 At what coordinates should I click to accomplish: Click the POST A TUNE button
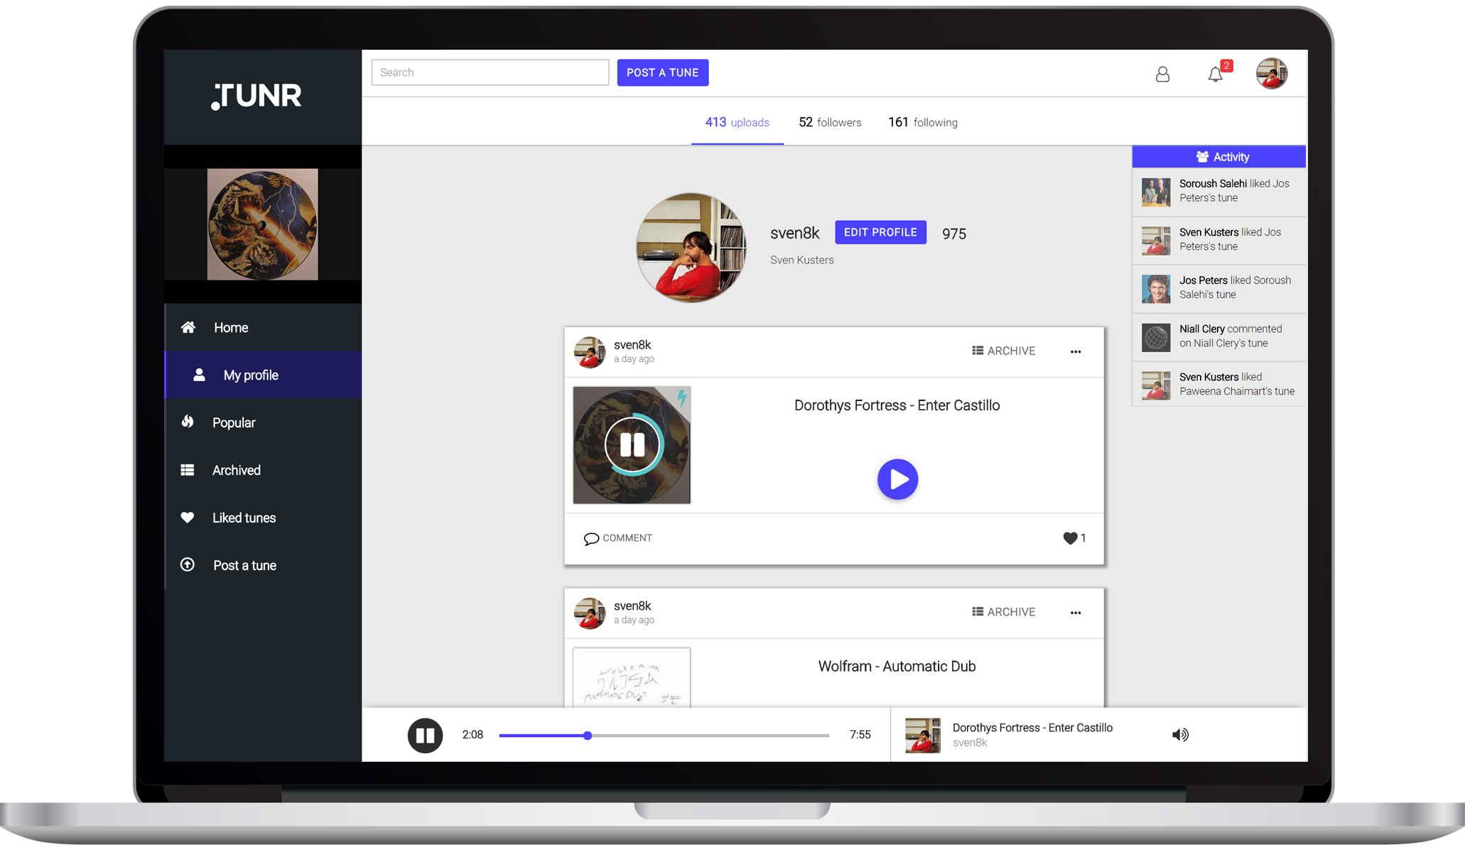point(662,72)
